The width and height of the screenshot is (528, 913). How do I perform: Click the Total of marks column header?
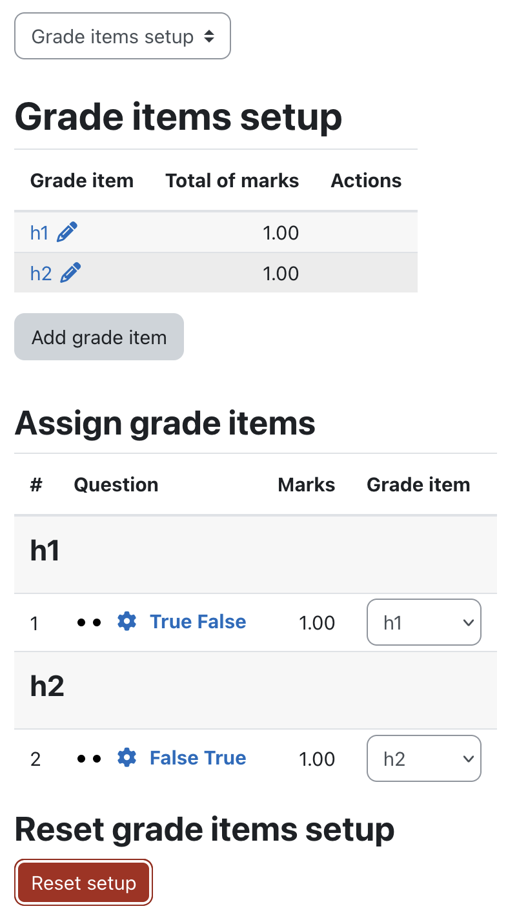pyautogui.click(x=232, y=181)
